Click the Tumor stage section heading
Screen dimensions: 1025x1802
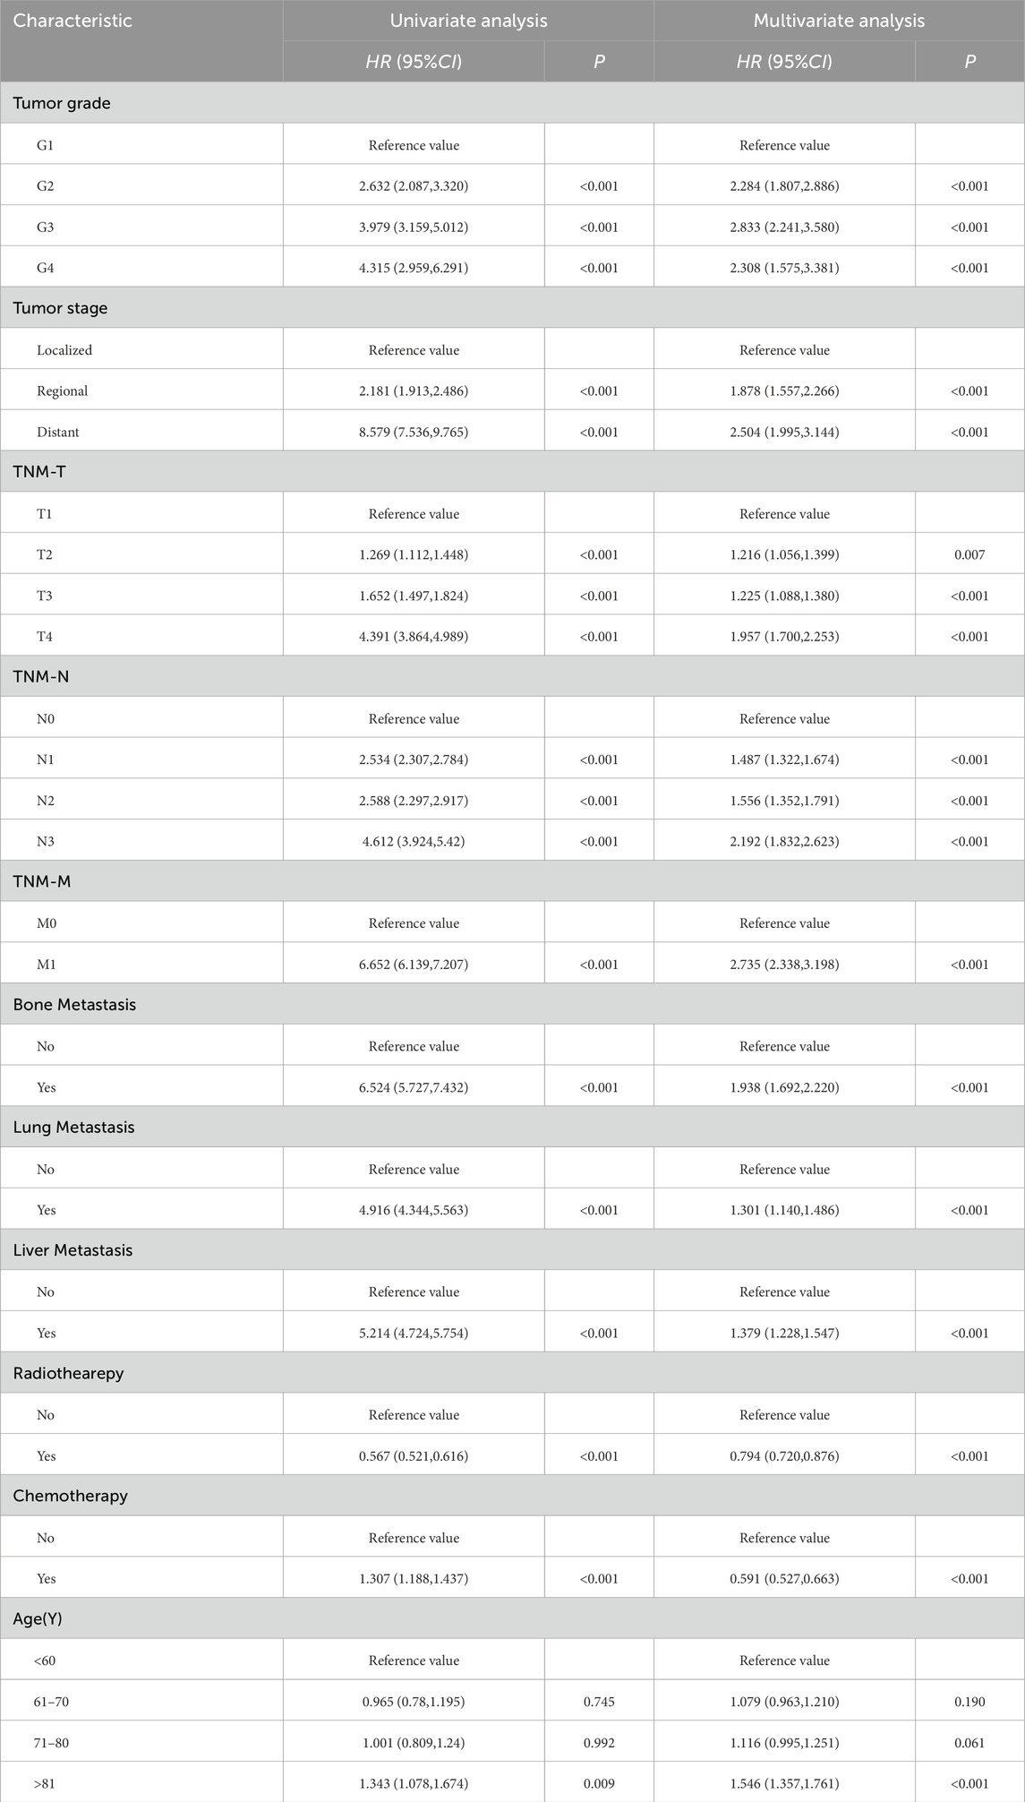pos(60,308)
